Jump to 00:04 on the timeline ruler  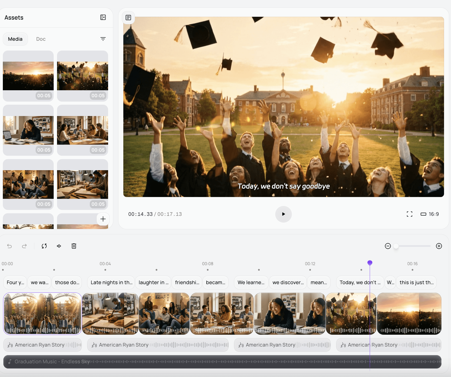point(105,264)
